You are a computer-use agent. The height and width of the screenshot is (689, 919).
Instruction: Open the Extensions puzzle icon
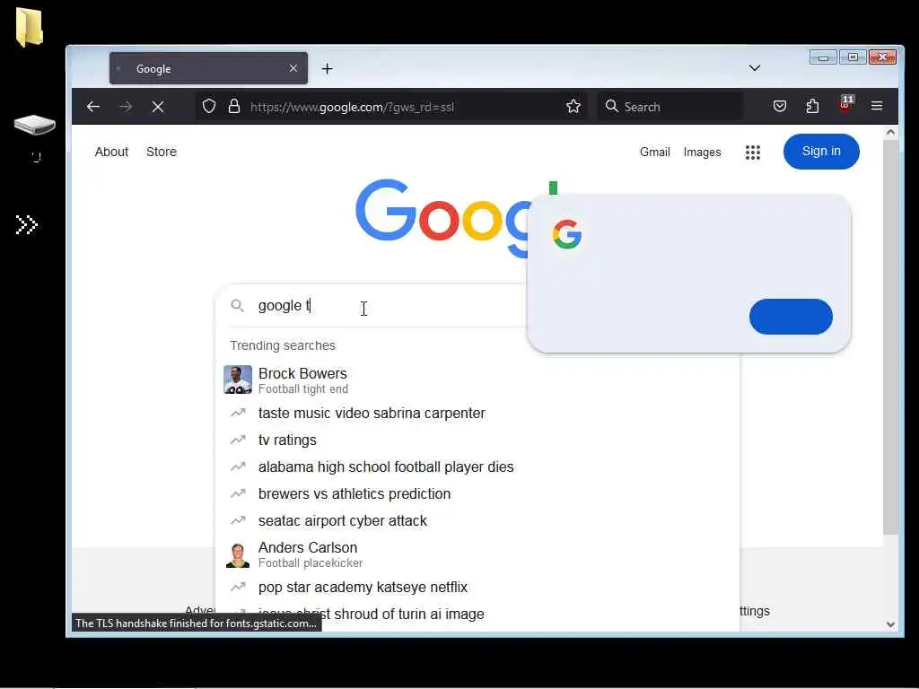(812, 106)
